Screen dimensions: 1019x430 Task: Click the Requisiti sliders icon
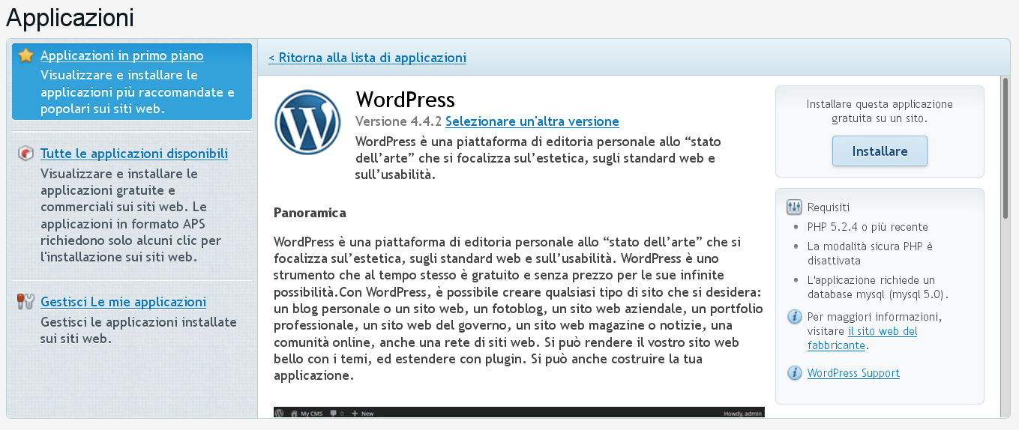pyautogui.click(x=795, y=208)
